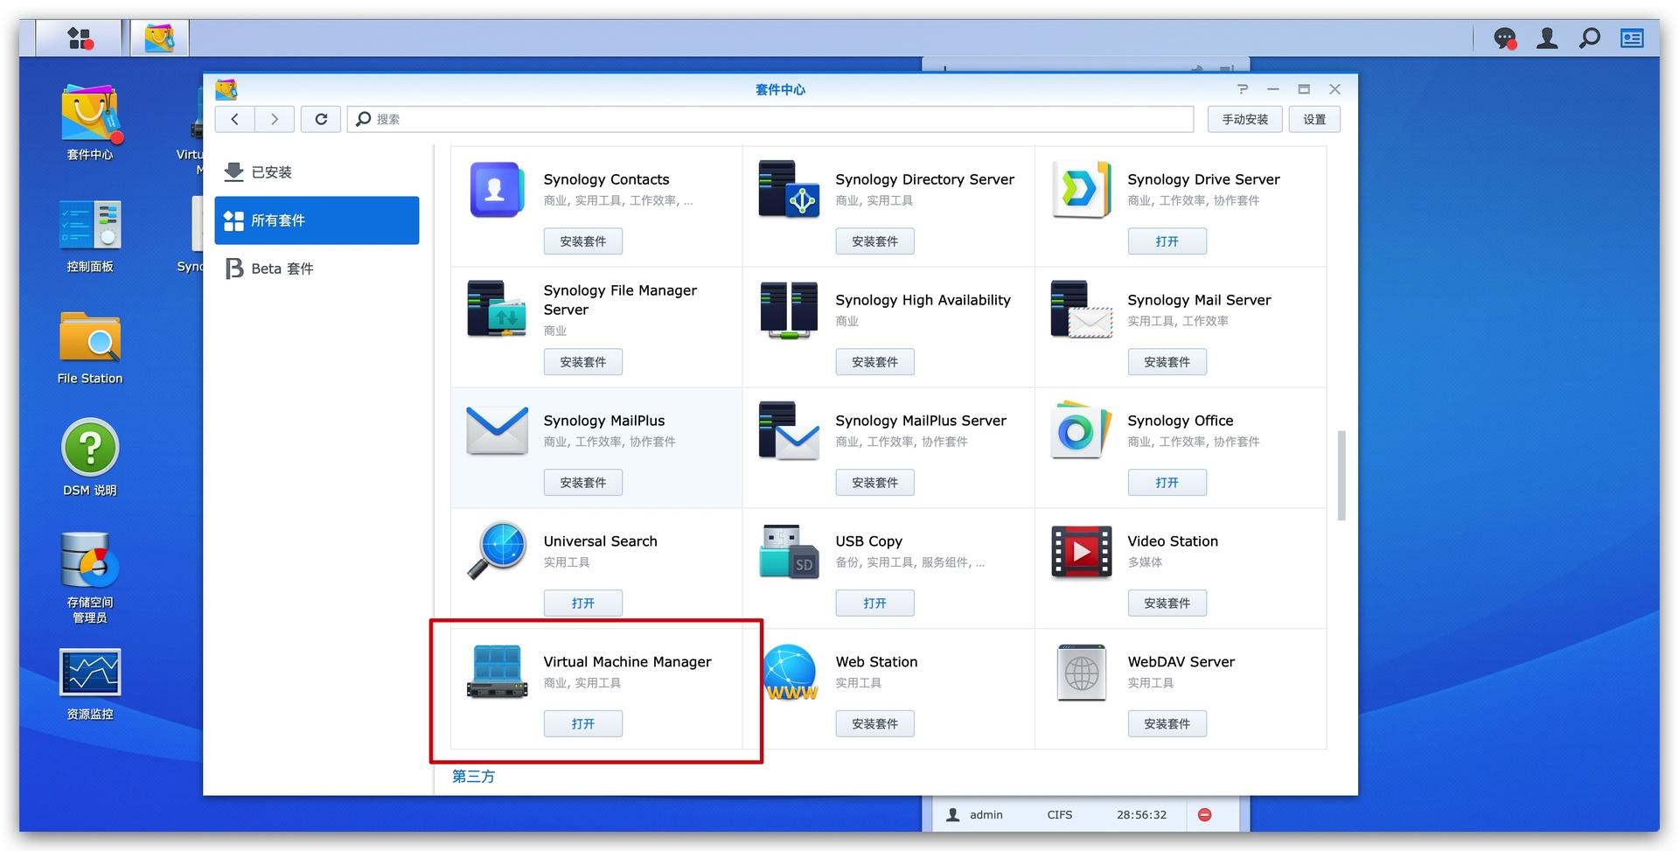Open Synology Drive Server
Viewport: 1679px width, 851px height.
(x=1167, y=241)
